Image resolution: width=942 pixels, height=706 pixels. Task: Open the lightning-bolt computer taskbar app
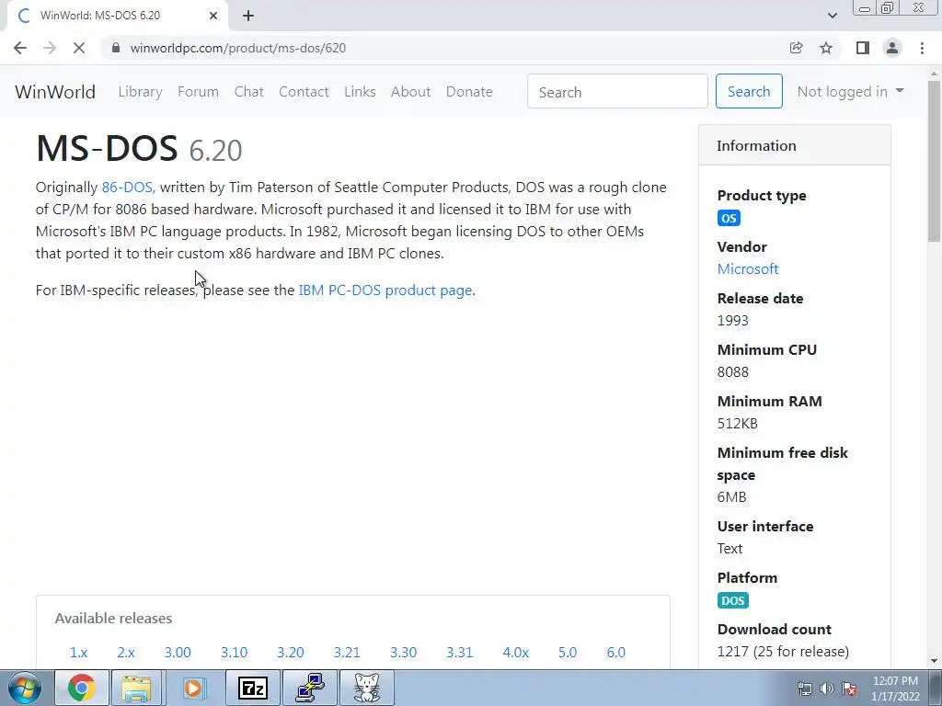[x=310, y=688]
